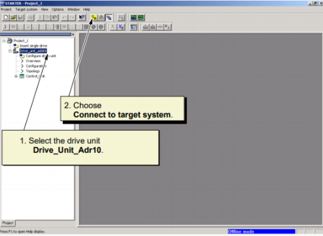This screenshot has width=323, height=236.
Task: Click the Undo arrow icon
Action: (x=64, y=18)
